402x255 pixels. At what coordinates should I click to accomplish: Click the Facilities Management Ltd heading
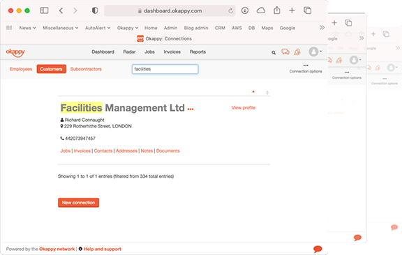(123, 108)
